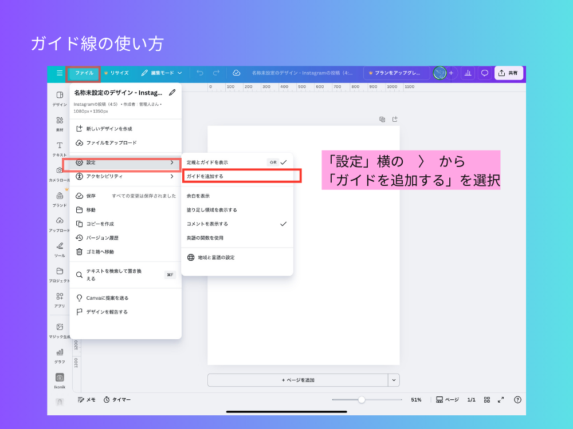
Task: Open the 編集モード dropdown
Action: click(163, 73)
